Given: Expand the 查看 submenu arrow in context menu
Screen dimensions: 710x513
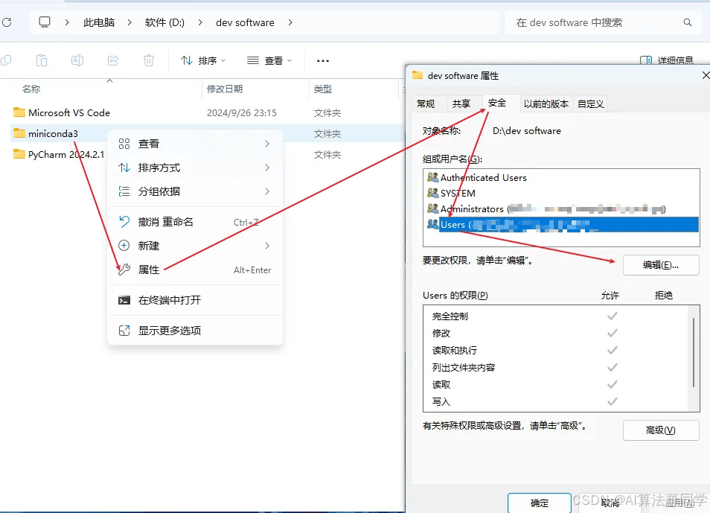Looking at the screenshot, I should (267, 144).
